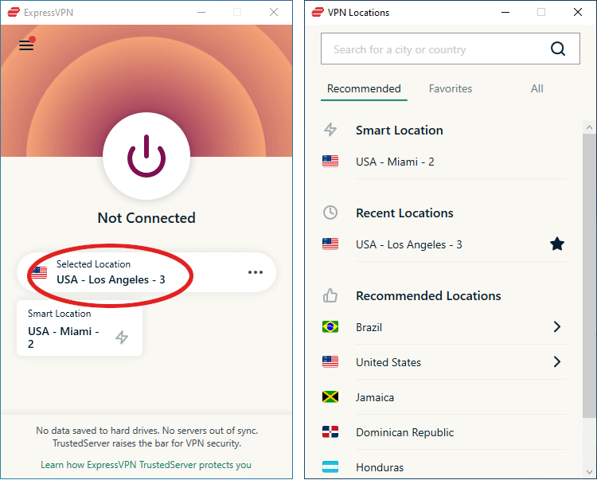Click the VPN Locations list scrollbar thumb

pyautogui.click(x=589, y=276)
